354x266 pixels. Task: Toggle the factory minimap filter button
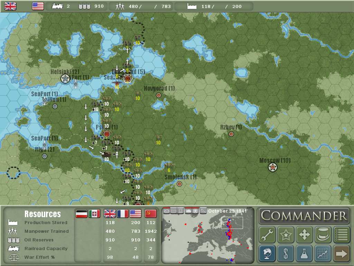(x=174, y=211)
